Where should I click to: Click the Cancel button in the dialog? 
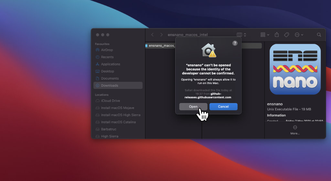point(223,107)
